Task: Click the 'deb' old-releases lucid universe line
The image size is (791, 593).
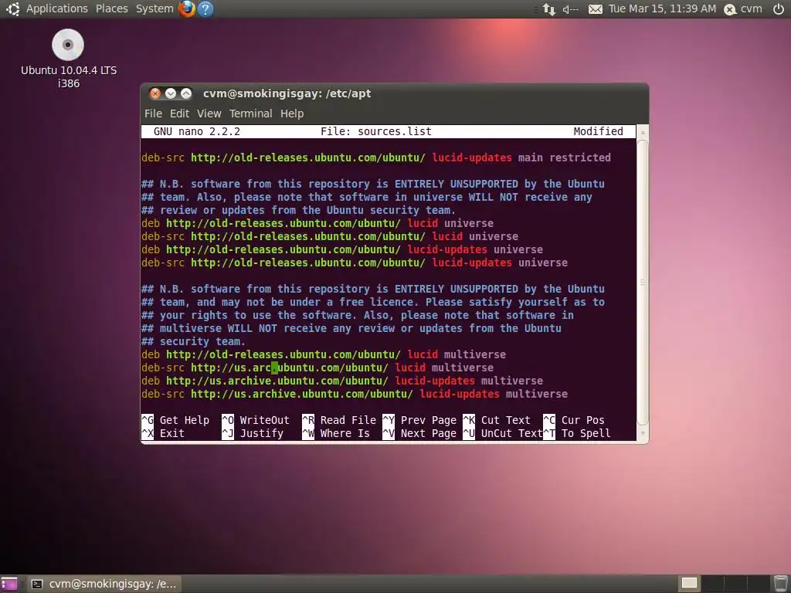Action: coord(317,223)
